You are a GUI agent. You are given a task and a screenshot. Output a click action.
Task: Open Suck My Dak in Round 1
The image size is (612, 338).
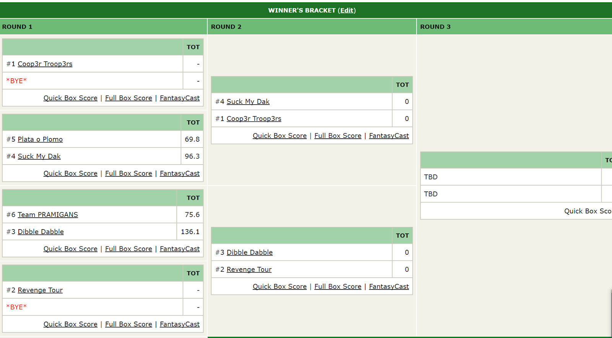pyautogui.click(x=39, y=156)
